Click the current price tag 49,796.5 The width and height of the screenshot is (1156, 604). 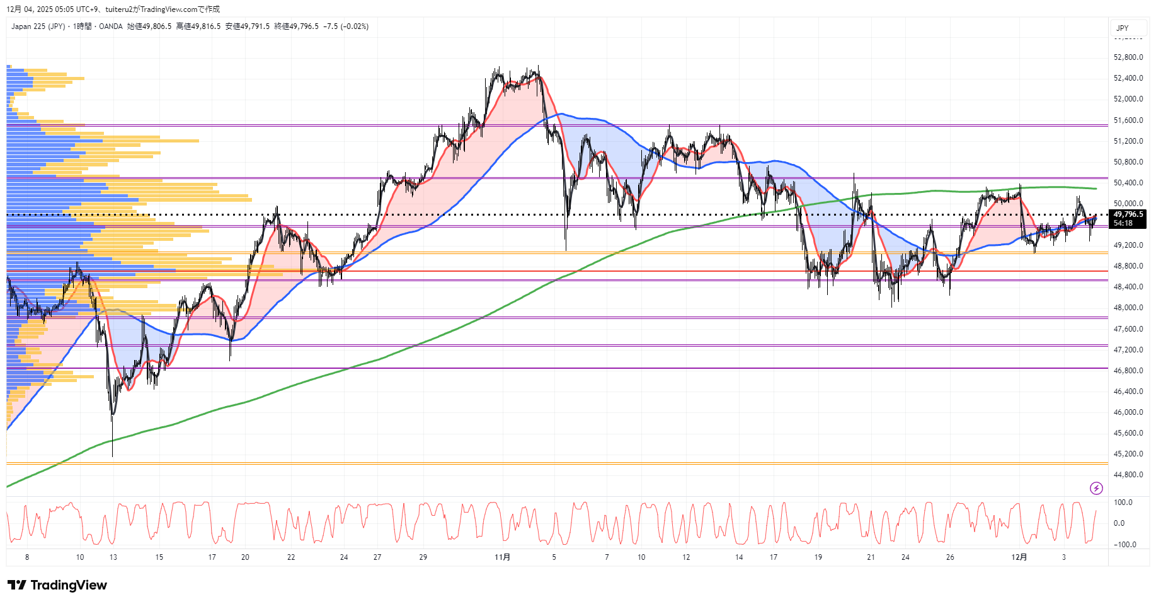coord(1128,214)
